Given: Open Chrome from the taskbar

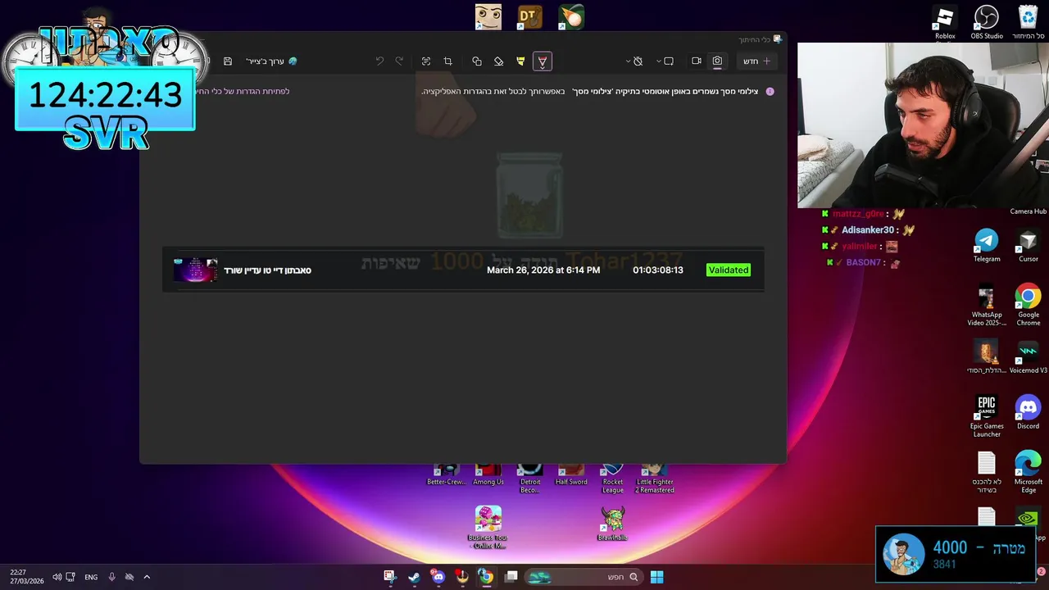Looking at the screenshot, I should click(486, 577).
